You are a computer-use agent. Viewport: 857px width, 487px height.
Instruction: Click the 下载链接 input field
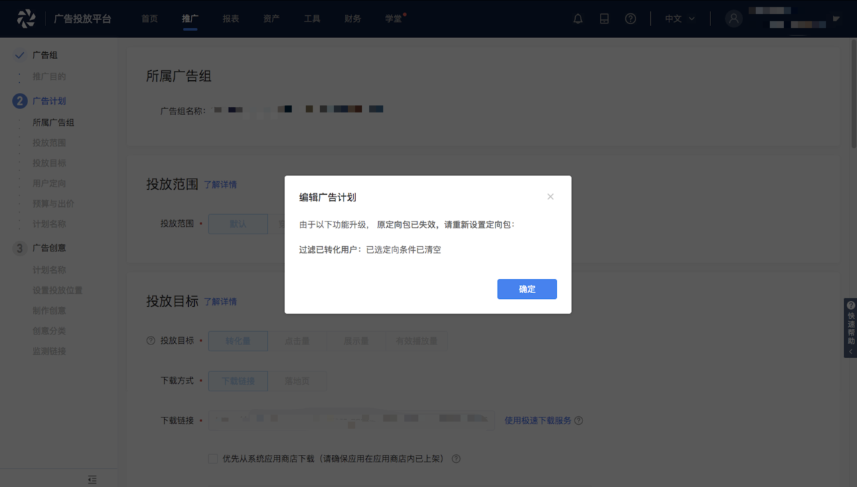pos(352,421)
